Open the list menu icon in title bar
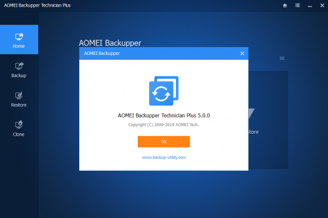The height and width of the screenshot is (218, 328). (x=297, y=5)
